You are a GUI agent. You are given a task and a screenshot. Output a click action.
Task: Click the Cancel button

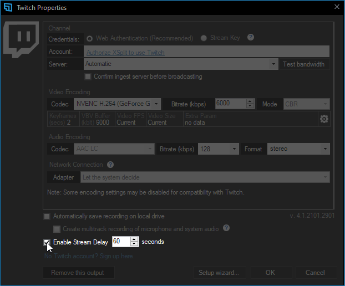pos(316,273)
